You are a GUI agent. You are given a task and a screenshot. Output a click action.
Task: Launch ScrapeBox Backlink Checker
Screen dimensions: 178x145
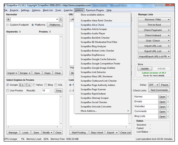pyautogui.click(x=102, y=38)
